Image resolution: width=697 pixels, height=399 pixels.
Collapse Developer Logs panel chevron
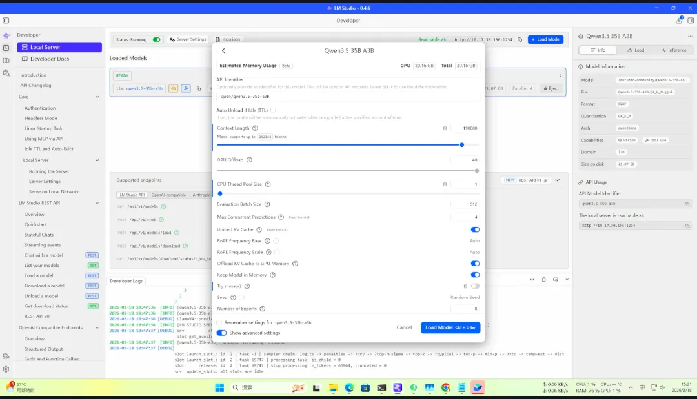[567, 280]
